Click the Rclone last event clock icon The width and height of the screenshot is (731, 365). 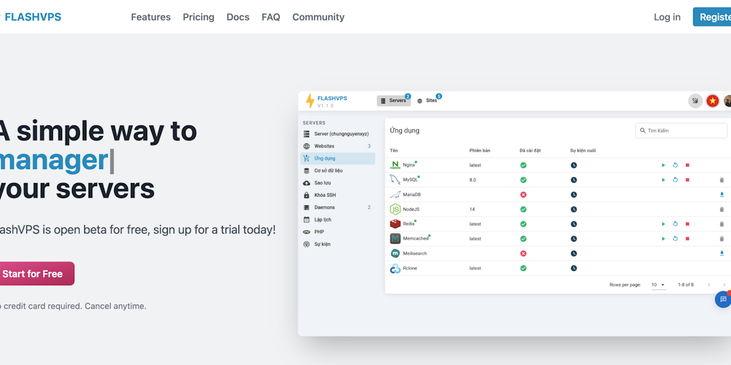click(574, 268)
